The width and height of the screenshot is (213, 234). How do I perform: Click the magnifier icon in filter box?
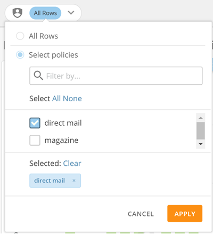tap(38, 76)
